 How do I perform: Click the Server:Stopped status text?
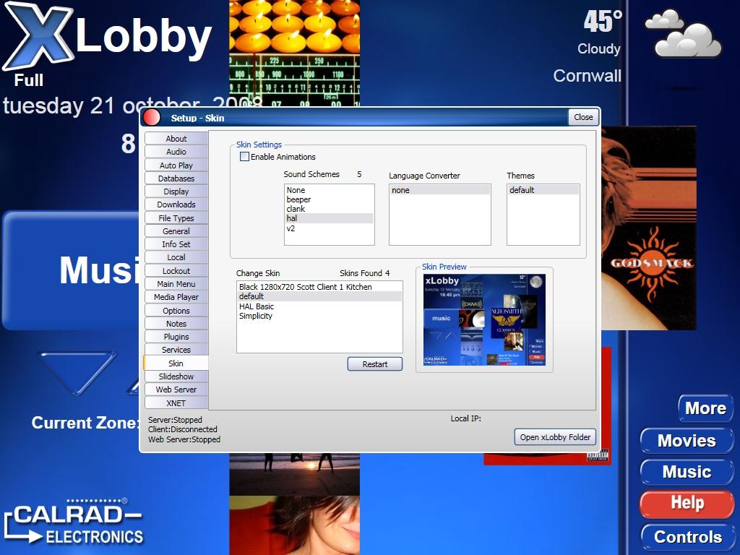click(x=175, y=420)
